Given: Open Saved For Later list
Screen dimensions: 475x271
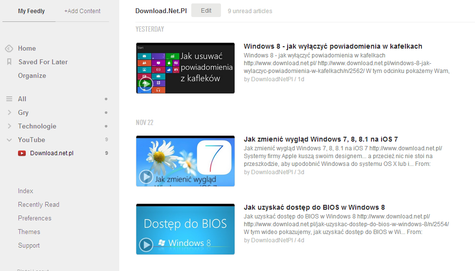Looking at the screenshot, I should tap(43, 62).
